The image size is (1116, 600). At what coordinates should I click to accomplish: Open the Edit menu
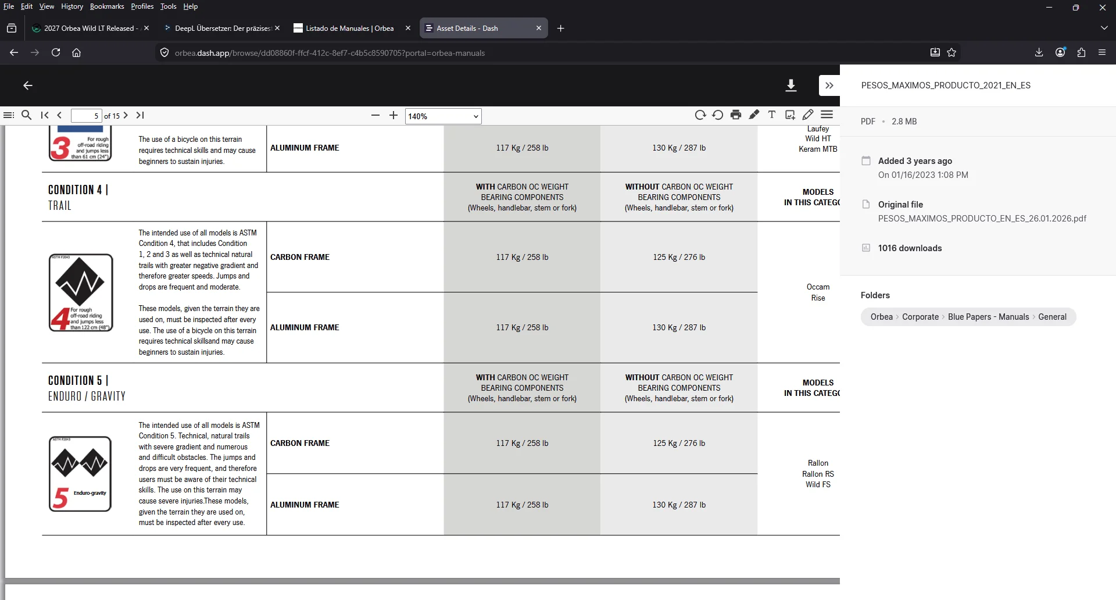27,6
